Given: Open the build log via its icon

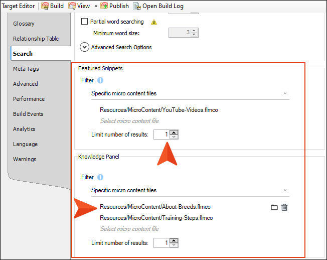Looking at the screenshot, I should pos(137,6).
